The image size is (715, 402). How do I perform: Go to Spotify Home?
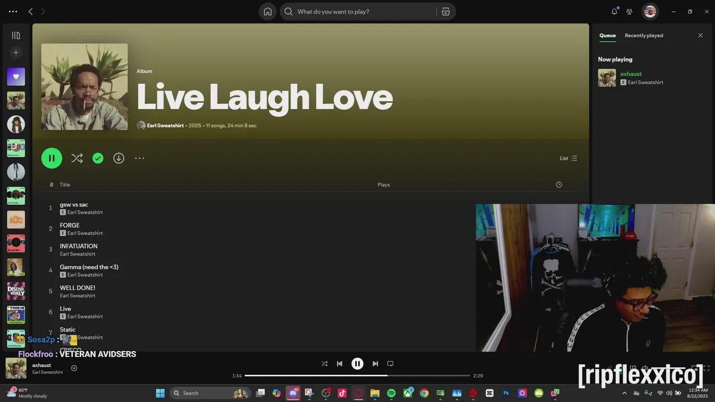(x=268, y=12)
